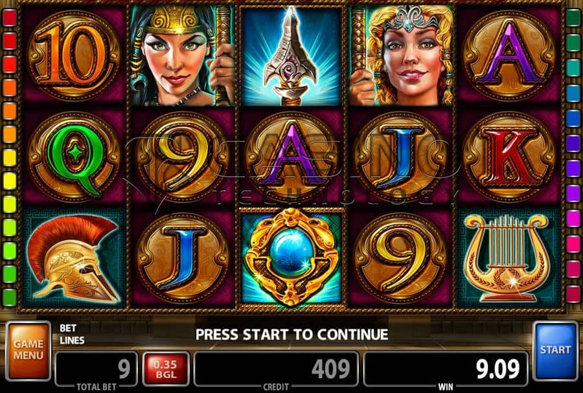This screenshot has height=393, width=583.
Task: Click the Bet Lines label
Action: (x=72, y=334)
